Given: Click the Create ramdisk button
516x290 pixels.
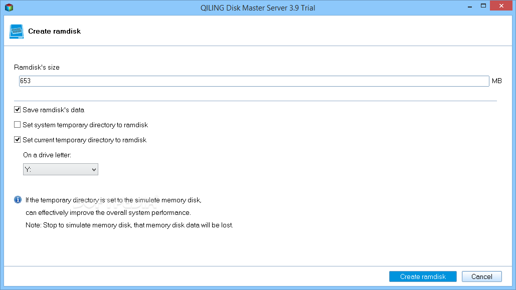Looking at the screenshot, I should coord(423,276).
